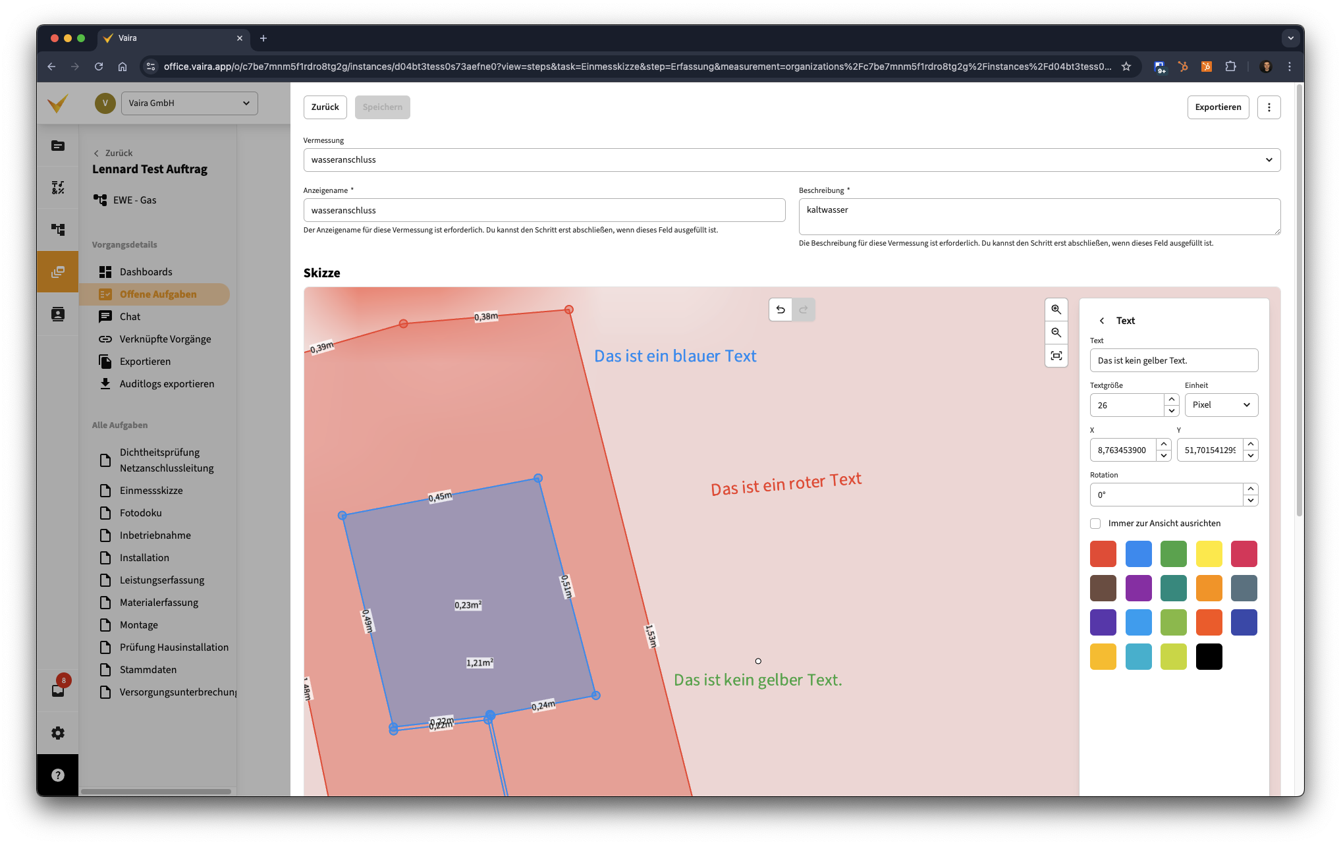Enable Immer zur Ansicht ausrichten checkbox
Image resolution: width=1341 pixels, height=845 pixels.
click(x=1095, y=524)
